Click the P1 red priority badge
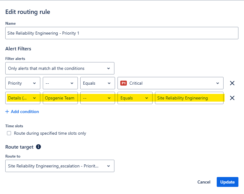Screen dimensions: 244x194 pos(124,83)
